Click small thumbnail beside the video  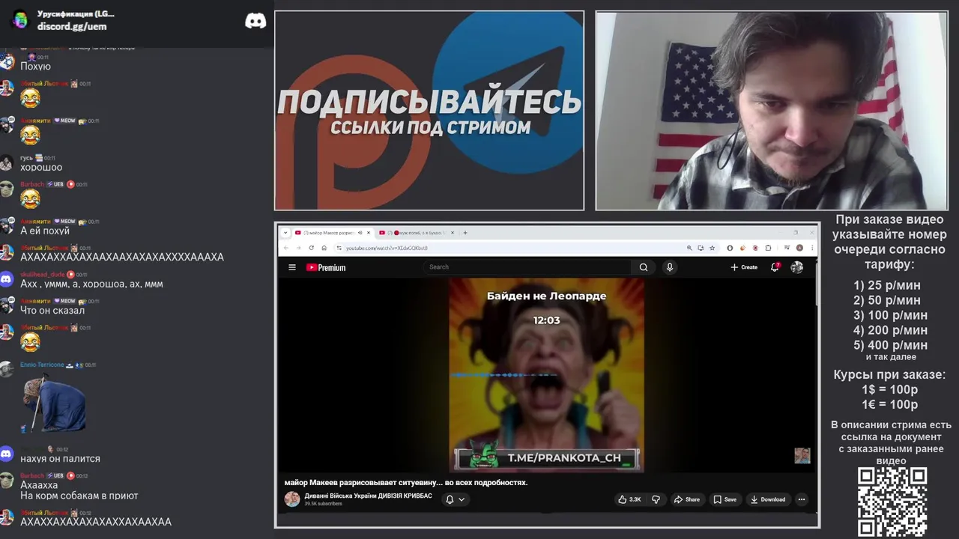[802, 456]
